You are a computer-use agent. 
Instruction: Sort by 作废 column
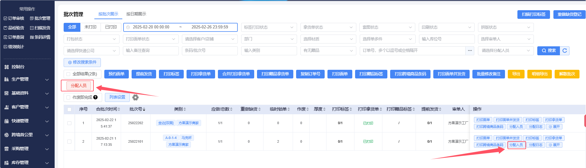point(308,109)
